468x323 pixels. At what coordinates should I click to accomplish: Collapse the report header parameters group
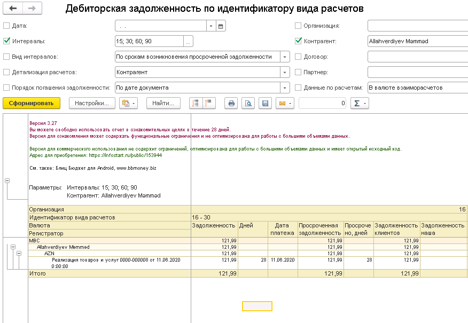(x=7, y=181)
